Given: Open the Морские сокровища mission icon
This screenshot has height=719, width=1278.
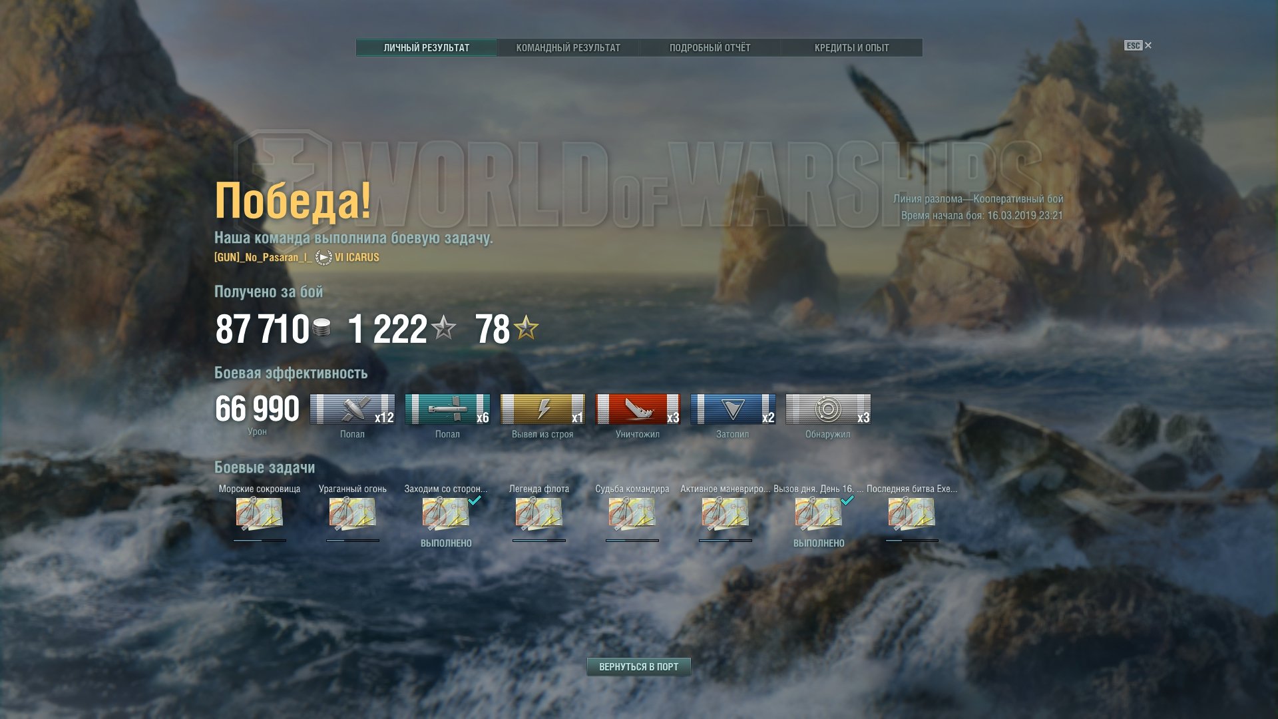Looking at the screenshot, I should pyautogui.click(x=259, y=515).
